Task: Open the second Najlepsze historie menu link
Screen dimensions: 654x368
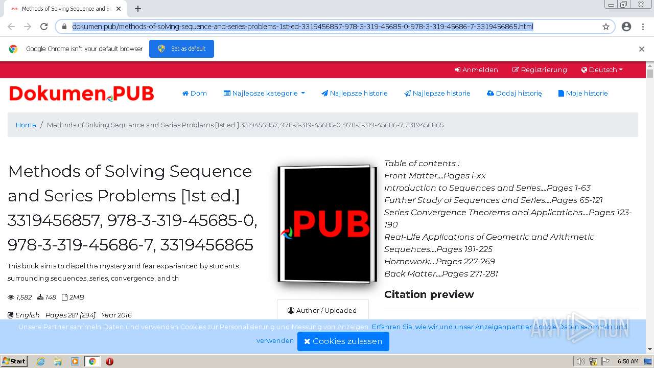Action: pyautogui.click(x=437, y=94)
